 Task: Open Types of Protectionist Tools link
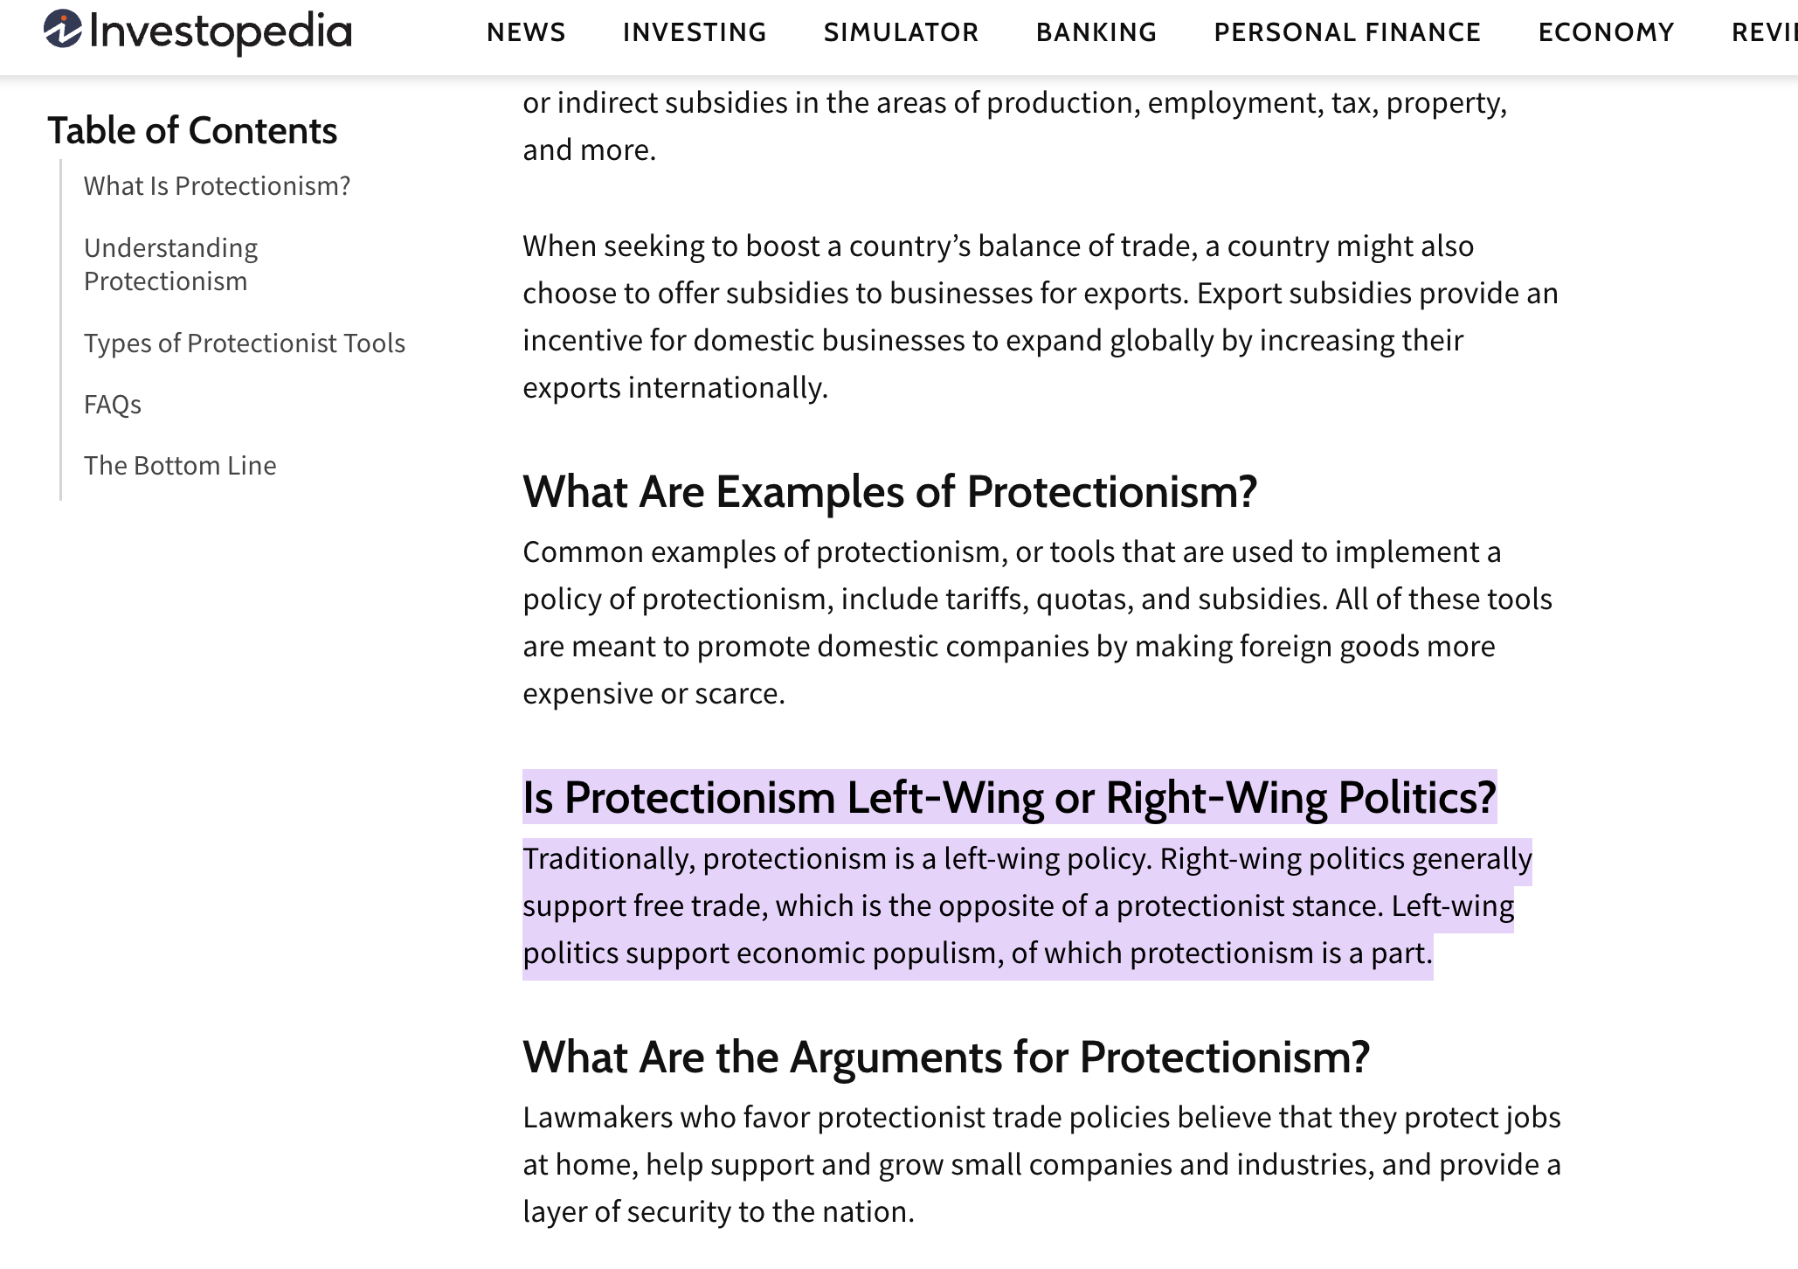click(245, 343)
